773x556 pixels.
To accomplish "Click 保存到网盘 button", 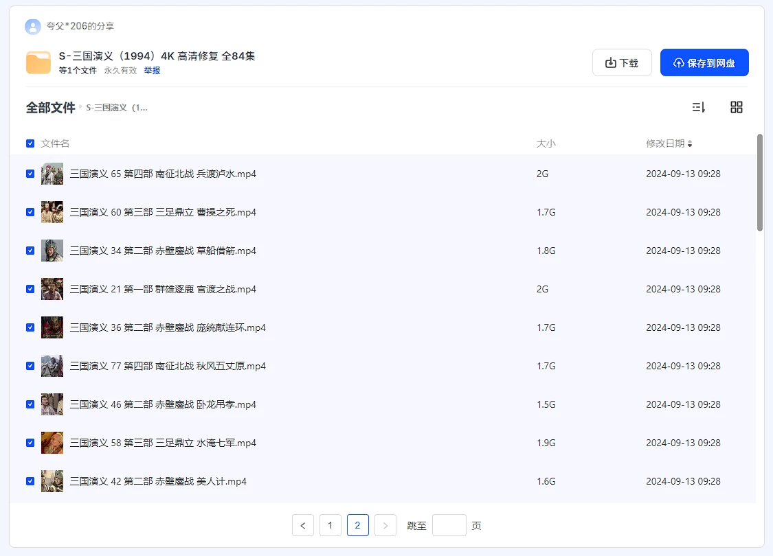I will (704, 62).
